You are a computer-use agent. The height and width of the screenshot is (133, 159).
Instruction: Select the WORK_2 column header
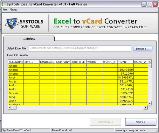coord(110,62)
